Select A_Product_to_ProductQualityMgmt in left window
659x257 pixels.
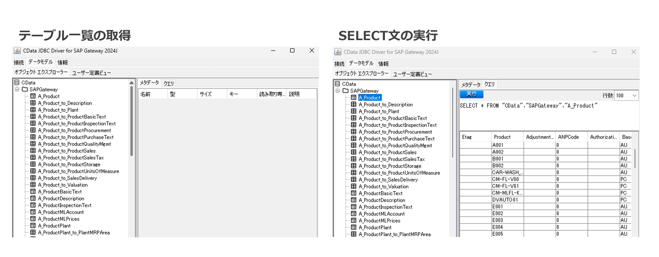point(75,144)
